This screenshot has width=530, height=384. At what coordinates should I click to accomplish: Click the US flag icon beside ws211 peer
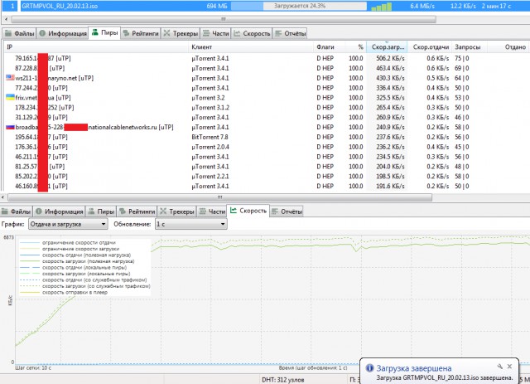coord(10,78)
